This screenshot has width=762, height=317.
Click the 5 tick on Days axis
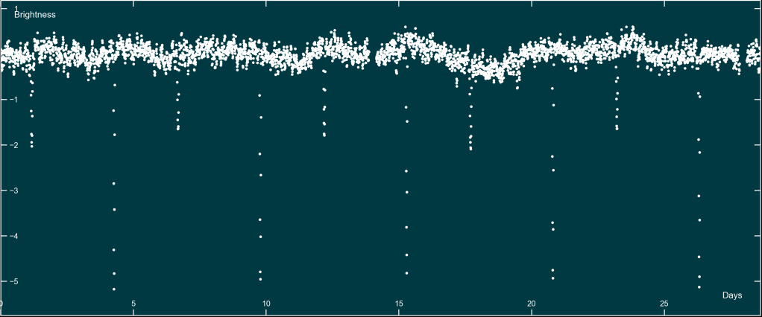tap(133, 304)
